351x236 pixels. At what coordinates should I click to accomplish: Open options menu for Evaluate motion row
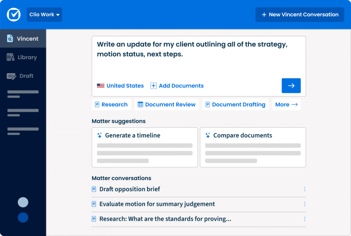tap(305, 204)
